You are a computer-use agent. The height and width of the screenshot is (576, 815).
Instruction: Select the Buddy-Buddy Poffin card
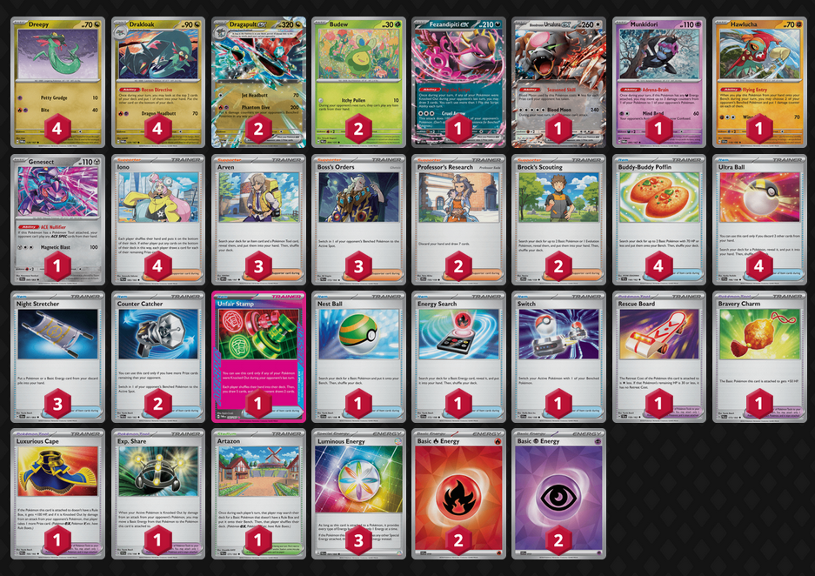(658, 219)
